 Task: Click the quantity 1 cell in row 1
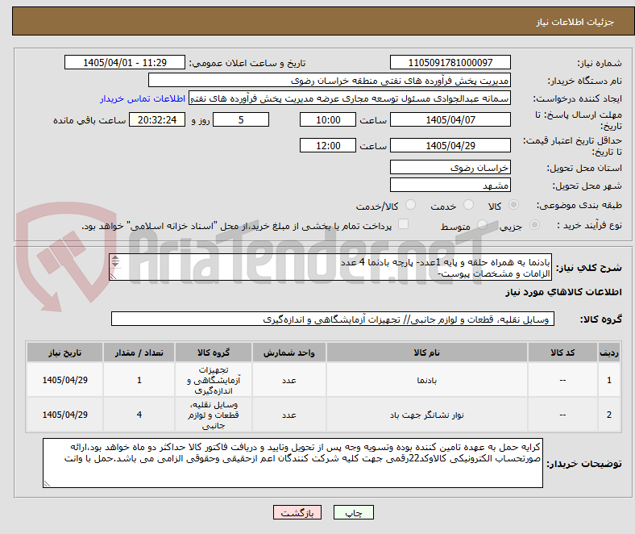click(139, 380)
